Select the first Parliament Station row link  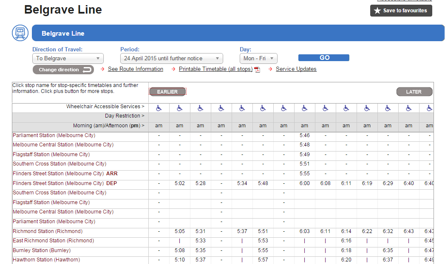54,135
